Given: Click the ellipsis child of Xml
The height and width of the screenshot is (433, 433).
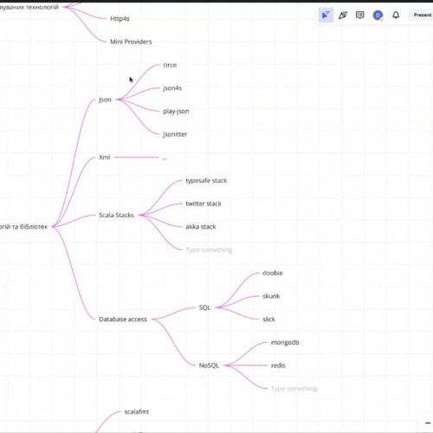Looking at the screenshot, I should pyautogui.click(x=165, y=158).
